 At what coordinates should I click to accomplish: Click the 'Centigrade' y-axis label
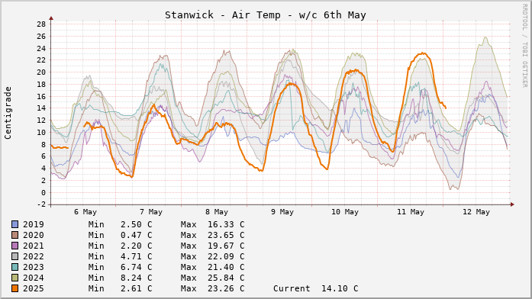coord(8,113)
